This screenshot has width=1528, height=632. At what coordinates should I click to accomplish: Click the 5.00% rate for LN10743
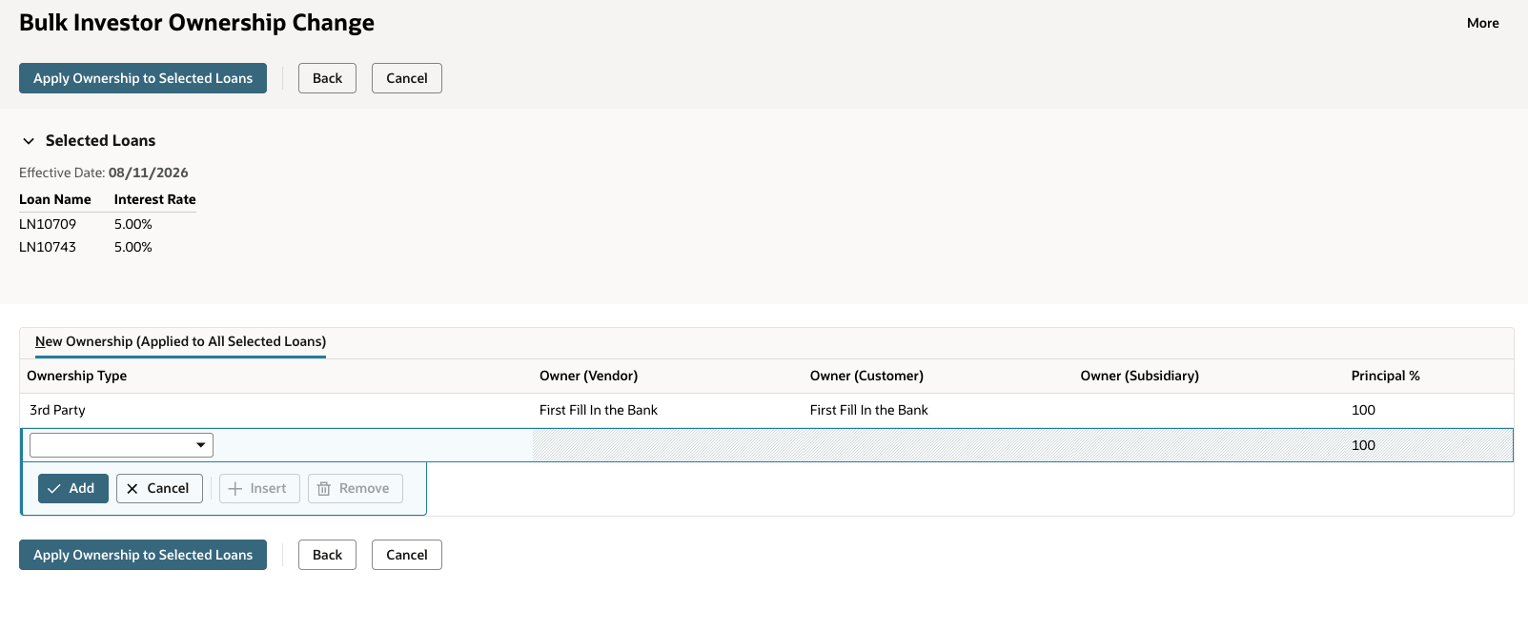coord(133,247)
